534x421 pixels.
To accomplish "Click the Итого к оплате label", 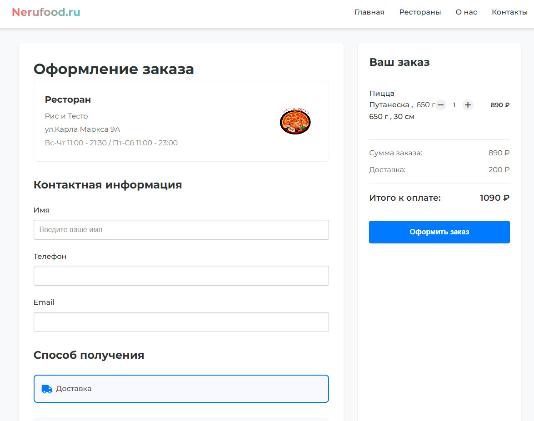I will 405,198.
